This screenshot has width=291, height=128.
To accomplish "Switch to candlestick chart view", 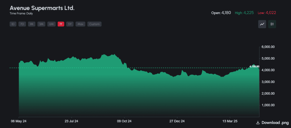I will pyautogui.click(x=272, y=24).
